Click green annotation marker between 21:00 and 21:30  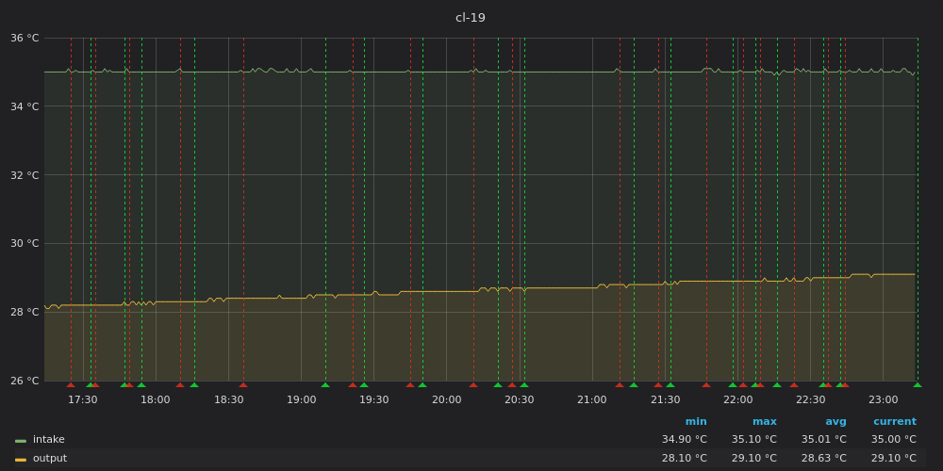coord(634,384)
